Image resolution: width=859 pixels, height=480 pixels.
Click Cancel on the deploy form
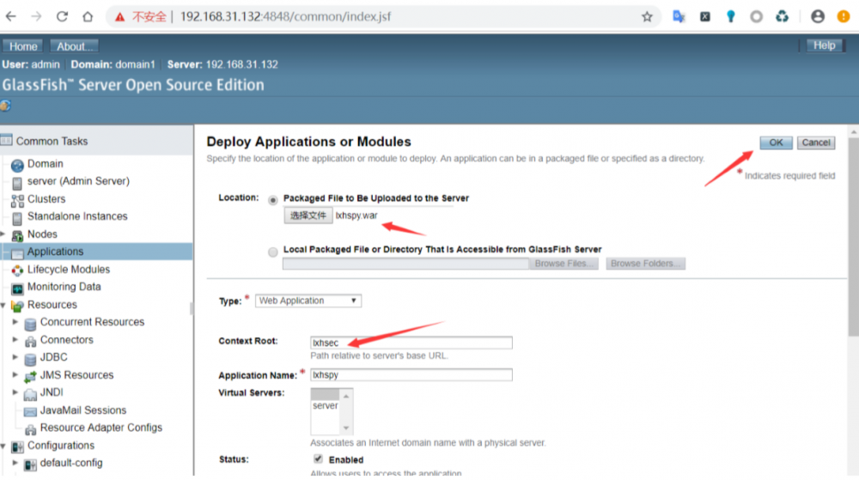pyautogui.click(x=816, y=143)
